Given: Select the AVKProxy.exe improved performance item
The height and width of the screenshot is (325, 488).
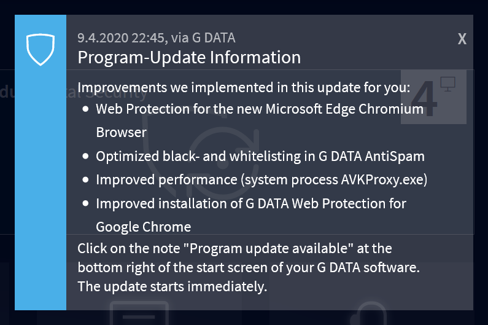Looking at the screenshot, I should coord(261,179).
